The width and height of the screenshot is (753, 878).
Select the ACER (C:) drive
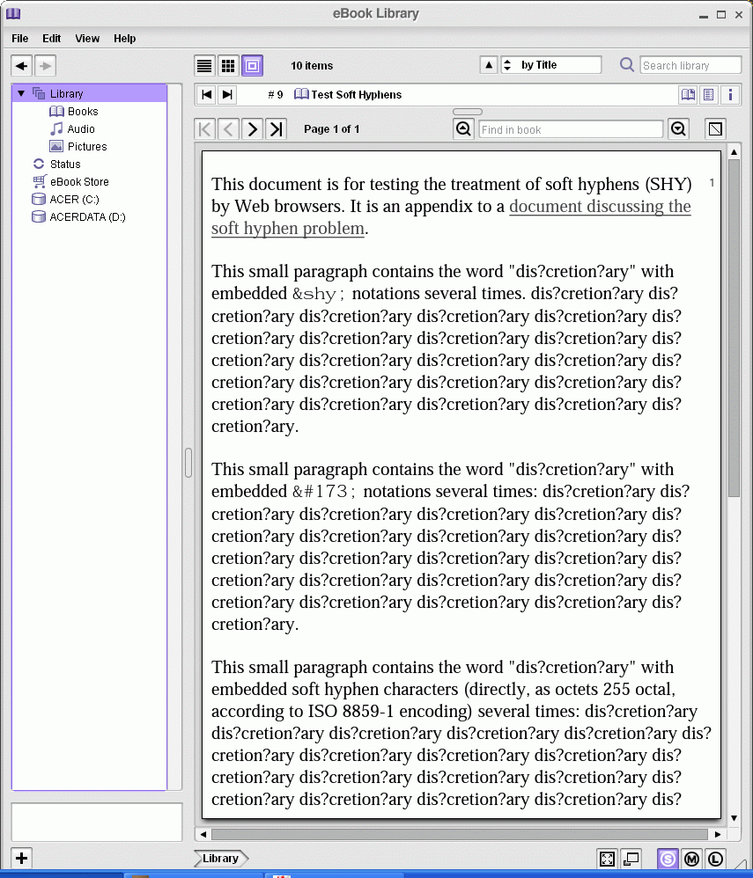pyautogui.click(x=74, y=200)
